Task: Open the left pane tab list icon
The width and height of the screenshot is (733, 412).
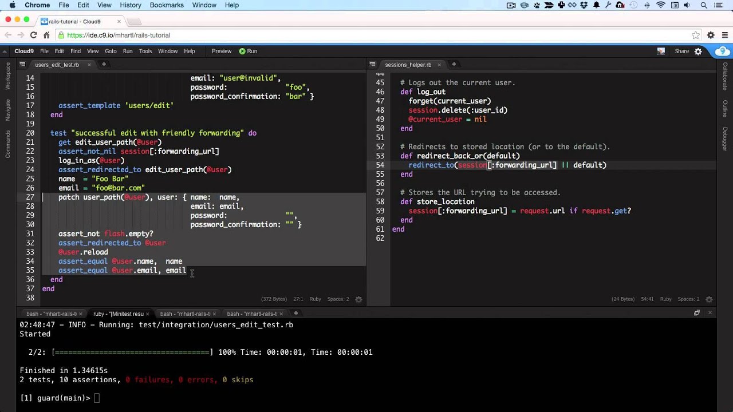Action: point(22,65)
